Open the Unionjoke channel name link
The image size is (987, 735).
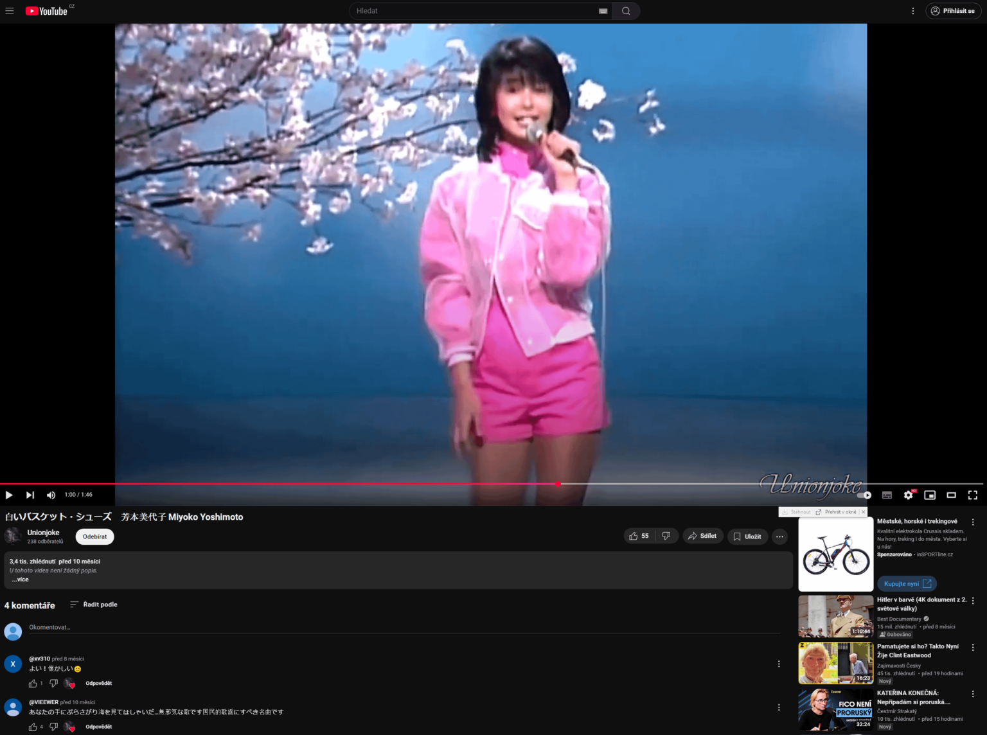pos(43,533)
